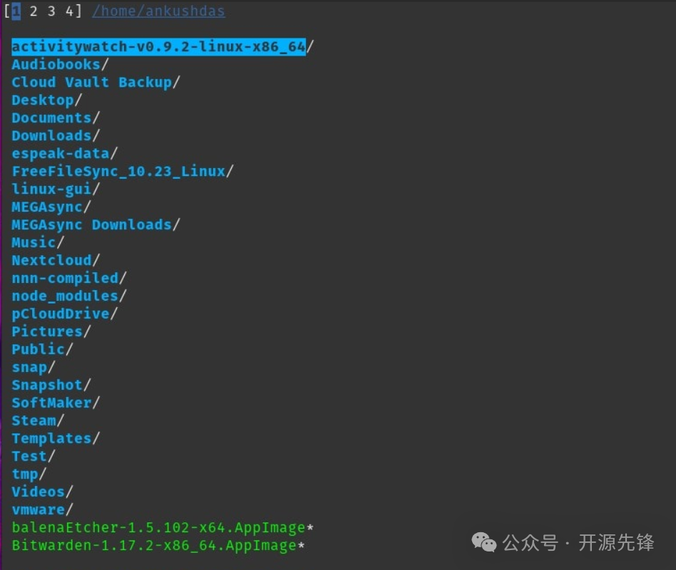Select the tmp directory
The image size is (676, 570).
tap(29, 475)
